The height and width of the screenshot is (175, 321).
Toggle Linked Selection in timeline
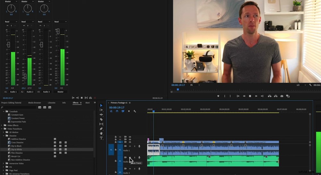click(123, 111)
